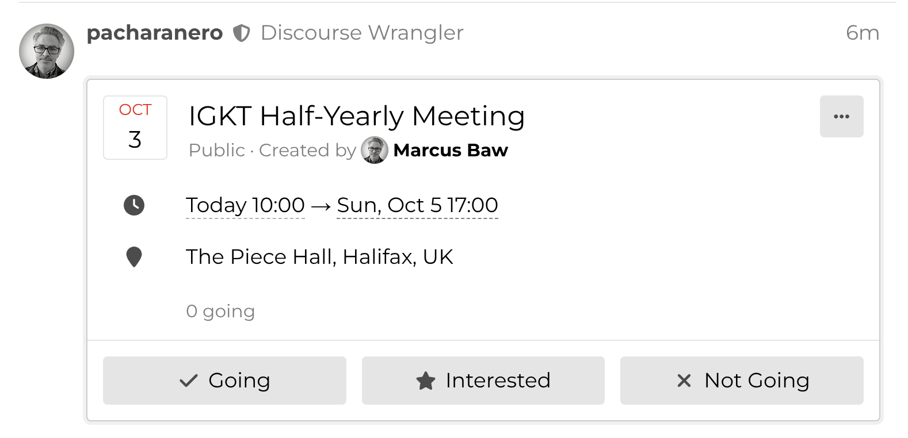Open the pacharanero username link
The width and height of the screenshot is (908, 438).
pyautogui.click(x=154, y=33)
